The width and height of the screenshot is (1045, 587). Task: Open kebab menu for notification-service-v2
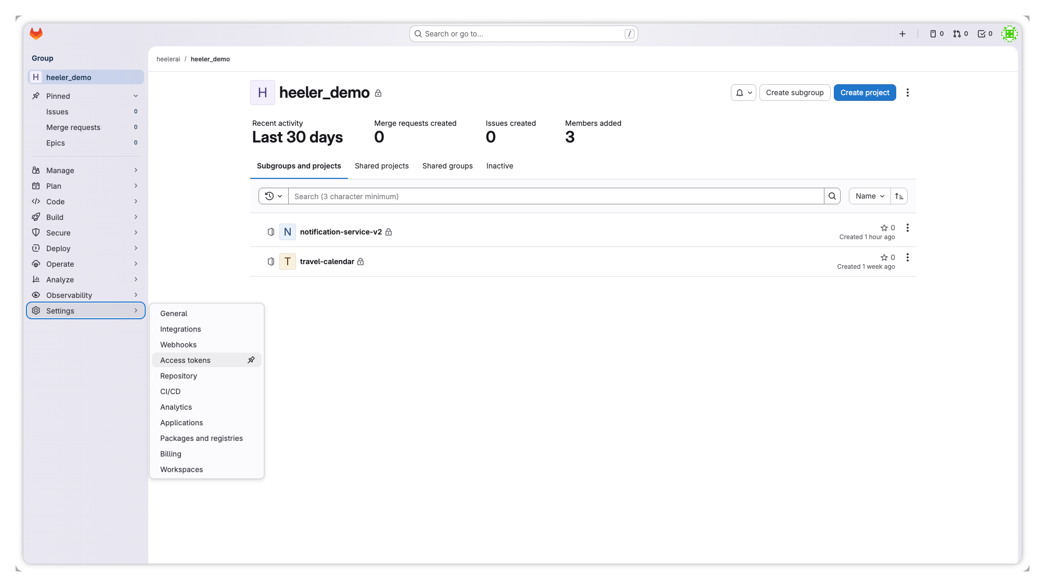tap(908, 228)
